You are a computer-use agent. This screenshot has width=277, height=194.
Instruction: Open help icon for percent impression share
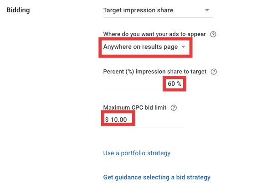point(214,72)
